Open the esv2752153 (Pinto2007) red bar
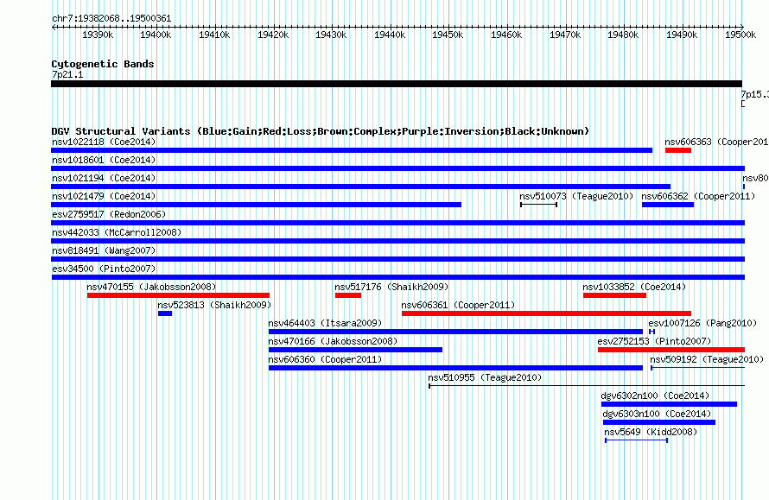 coord(671,350)
